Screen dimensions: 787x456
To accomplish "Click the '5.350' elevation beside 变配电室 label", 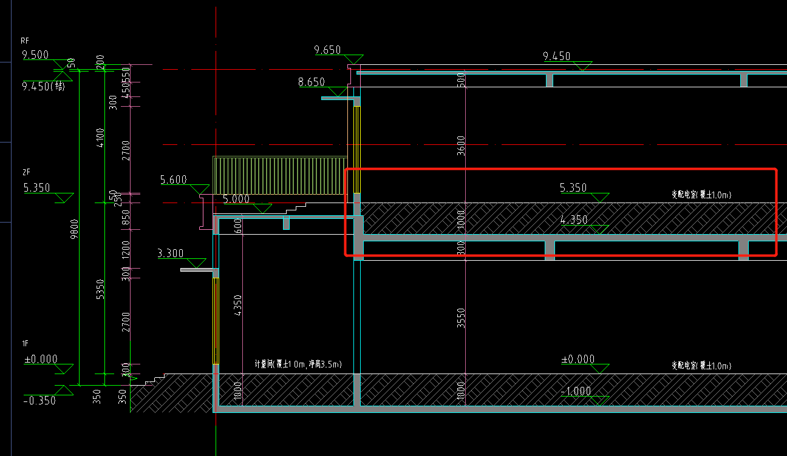I will [573, 188].
